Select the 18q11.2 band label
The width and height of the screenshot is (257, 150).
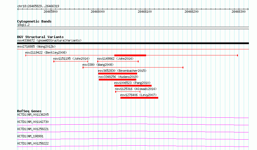click(x=23, y=25)
